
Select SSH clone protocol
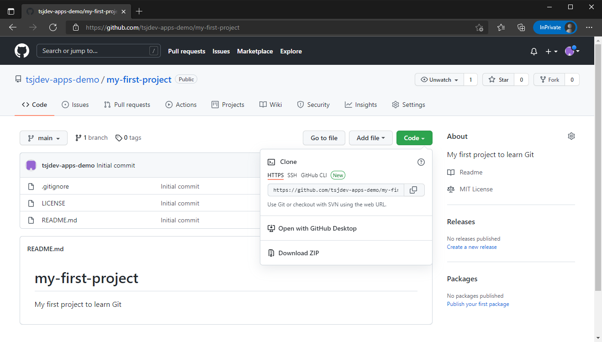[292, 175]
